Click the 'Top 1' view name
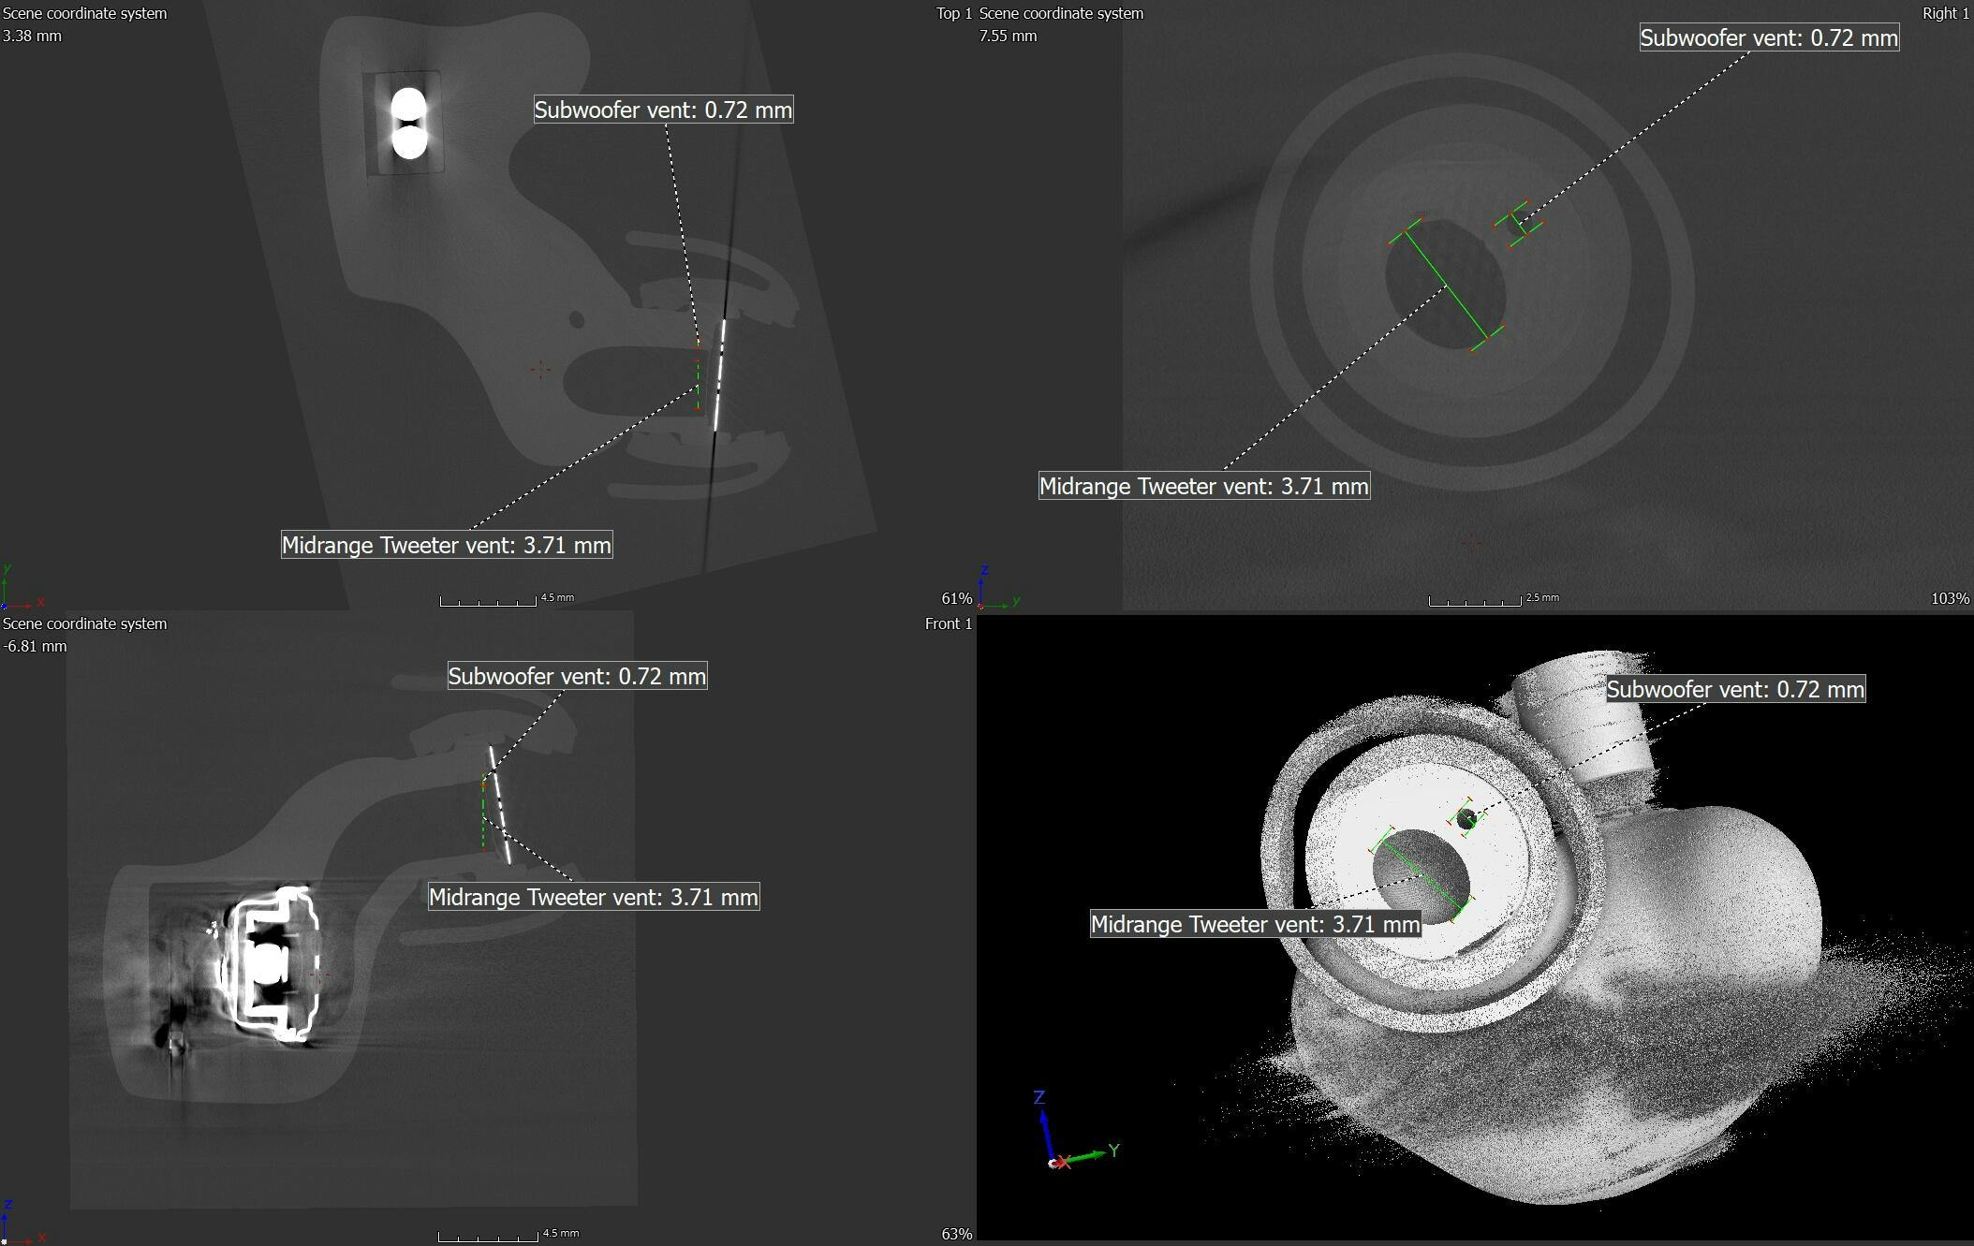 click(954, 13)
